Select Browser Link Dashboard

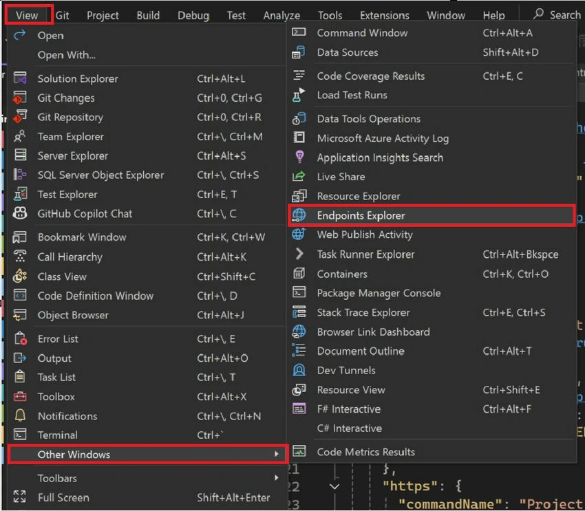432,331
